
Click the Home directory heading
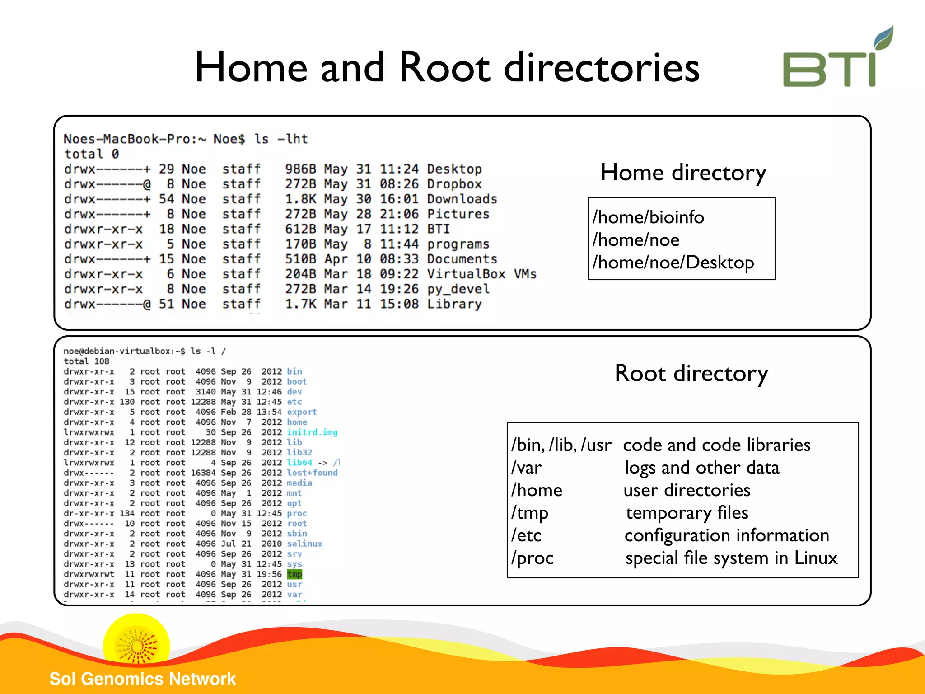tap(683, 173)
